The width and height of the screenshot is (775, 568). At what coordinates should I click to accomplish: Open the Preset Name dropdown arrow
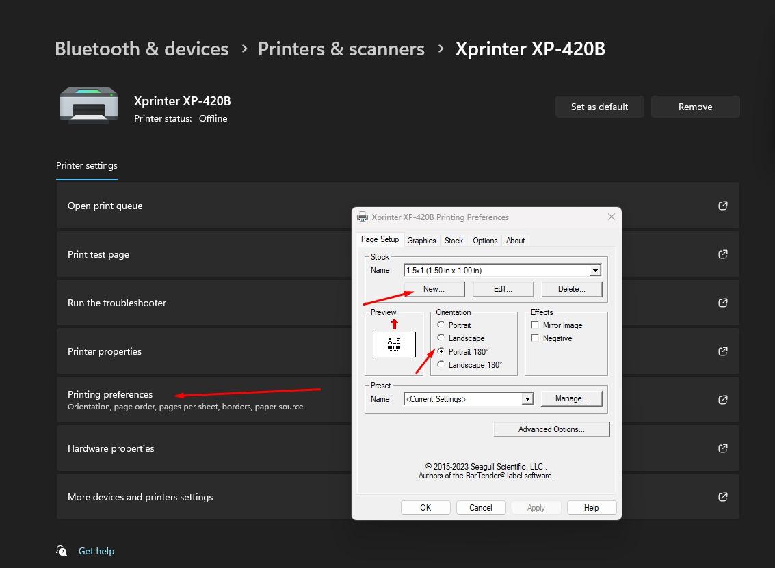(x=527, y=398)
